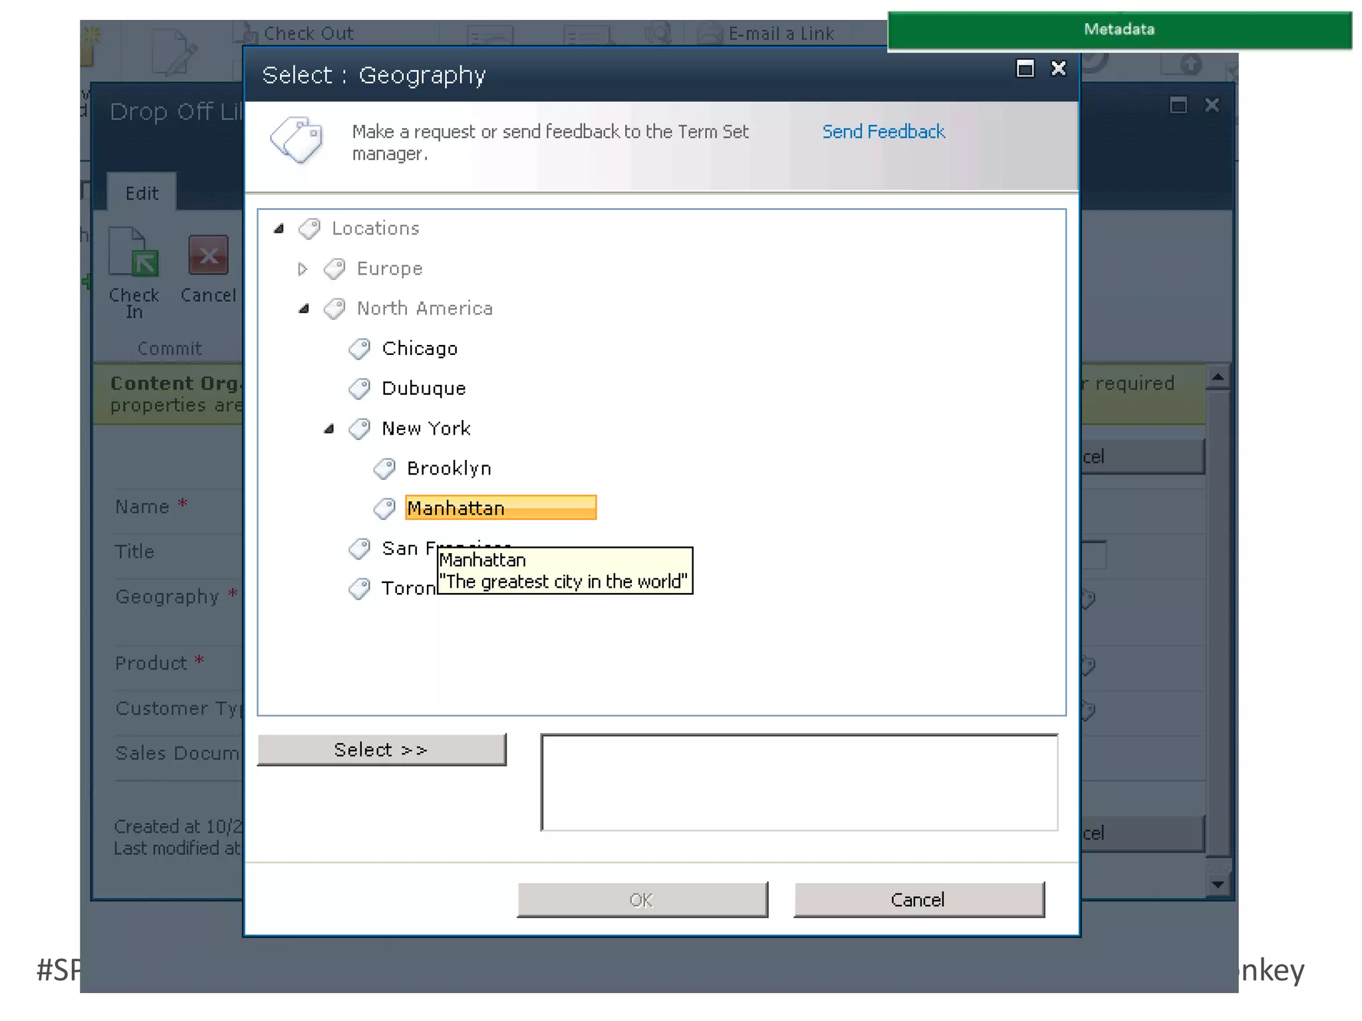Click the tag icon beside Dubuque
Image resolution: width=1362 pixels, height=1021 pixels.
pyautogui.click(x=360, y=388)
